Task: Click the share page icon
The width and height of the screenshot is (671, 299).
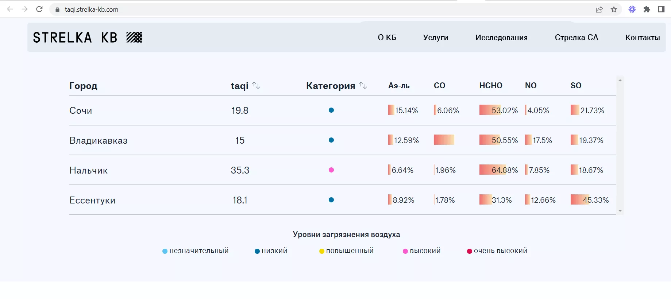Action: (599, 9)
